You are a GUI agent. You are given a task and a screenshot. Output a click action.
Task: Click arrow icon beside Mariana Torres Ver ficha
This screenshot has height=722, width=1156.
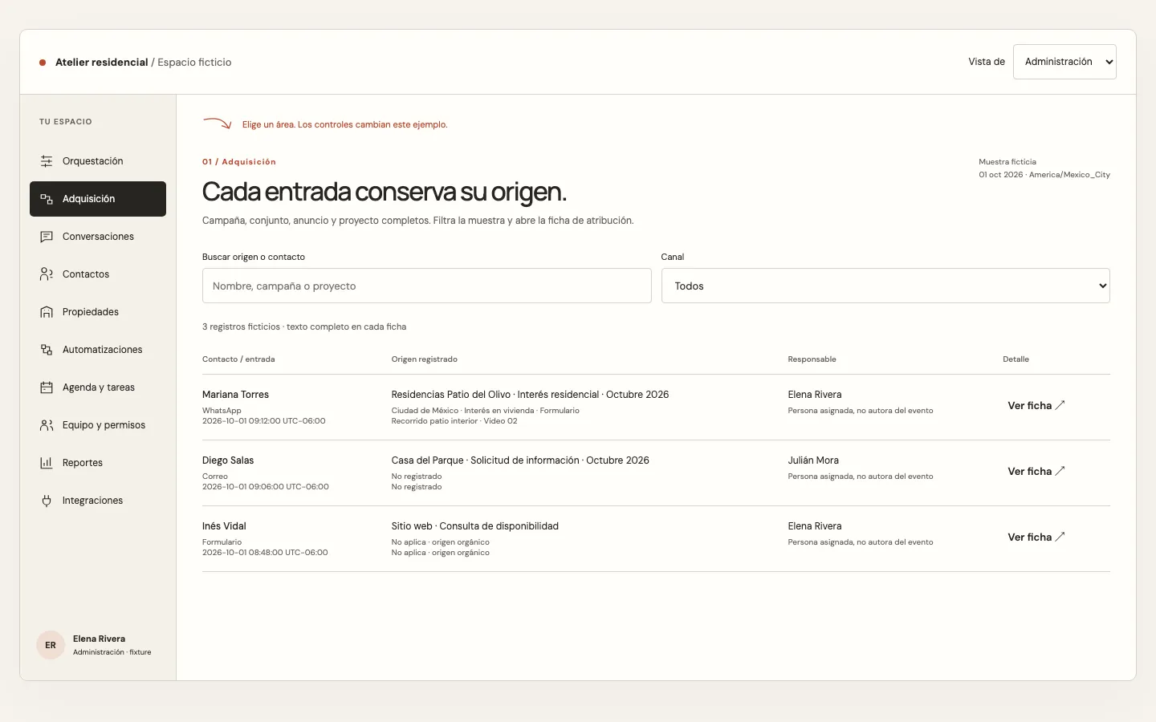[x=1060, y=405]
